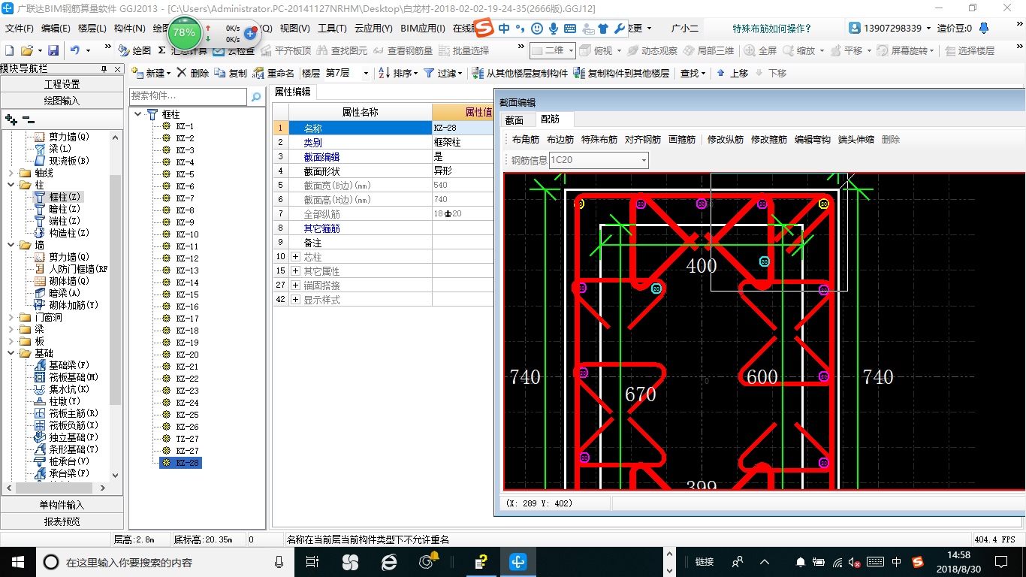Click the undo arrow icon
Viewport: 1026px width, 577px height.
coord(75,51)
